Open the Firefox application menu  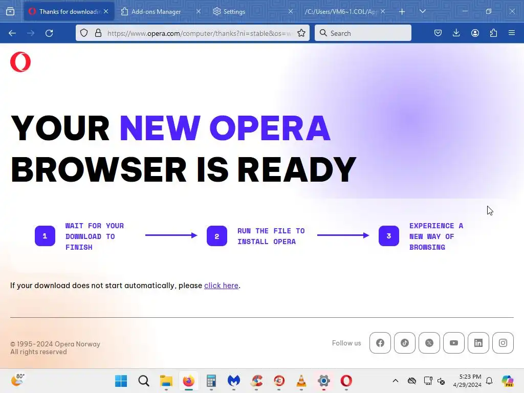click(512, 33)
